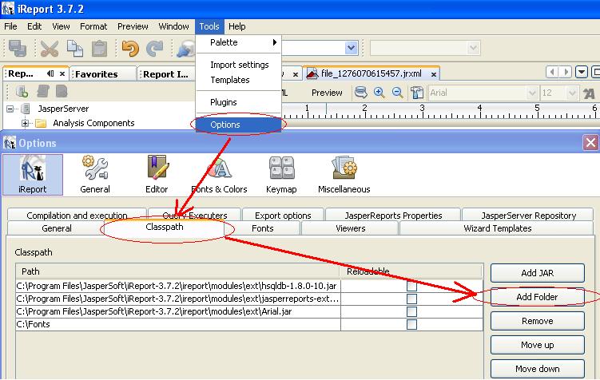
Task: Open the Fonts & Colors options category
Action: [219, 175]
